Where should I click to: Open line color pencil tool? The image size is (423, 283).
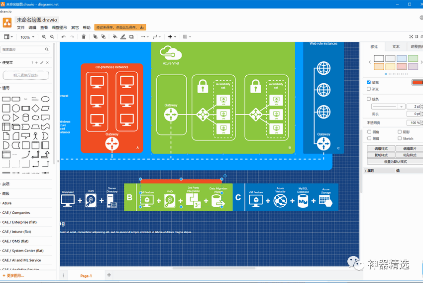tap(123, 37)
